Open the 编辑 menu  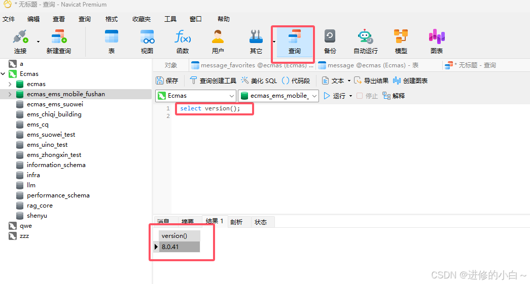(x=33, y=19)
